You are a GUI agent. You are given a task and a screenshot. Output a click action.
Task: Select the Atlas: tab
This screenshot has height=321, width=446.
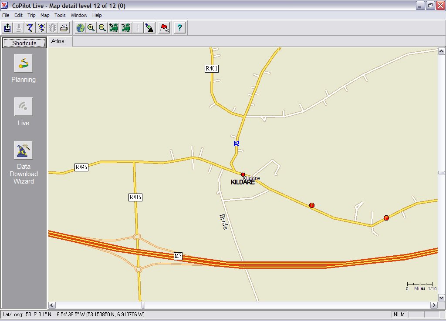point(60,41)
